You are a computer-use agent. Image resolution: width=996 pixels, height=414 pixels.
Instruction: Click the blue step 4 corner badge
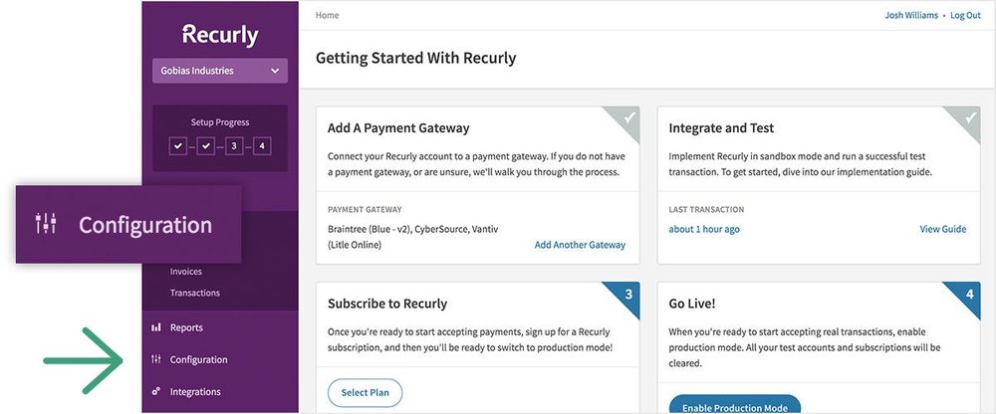click(x=967, y=295)
